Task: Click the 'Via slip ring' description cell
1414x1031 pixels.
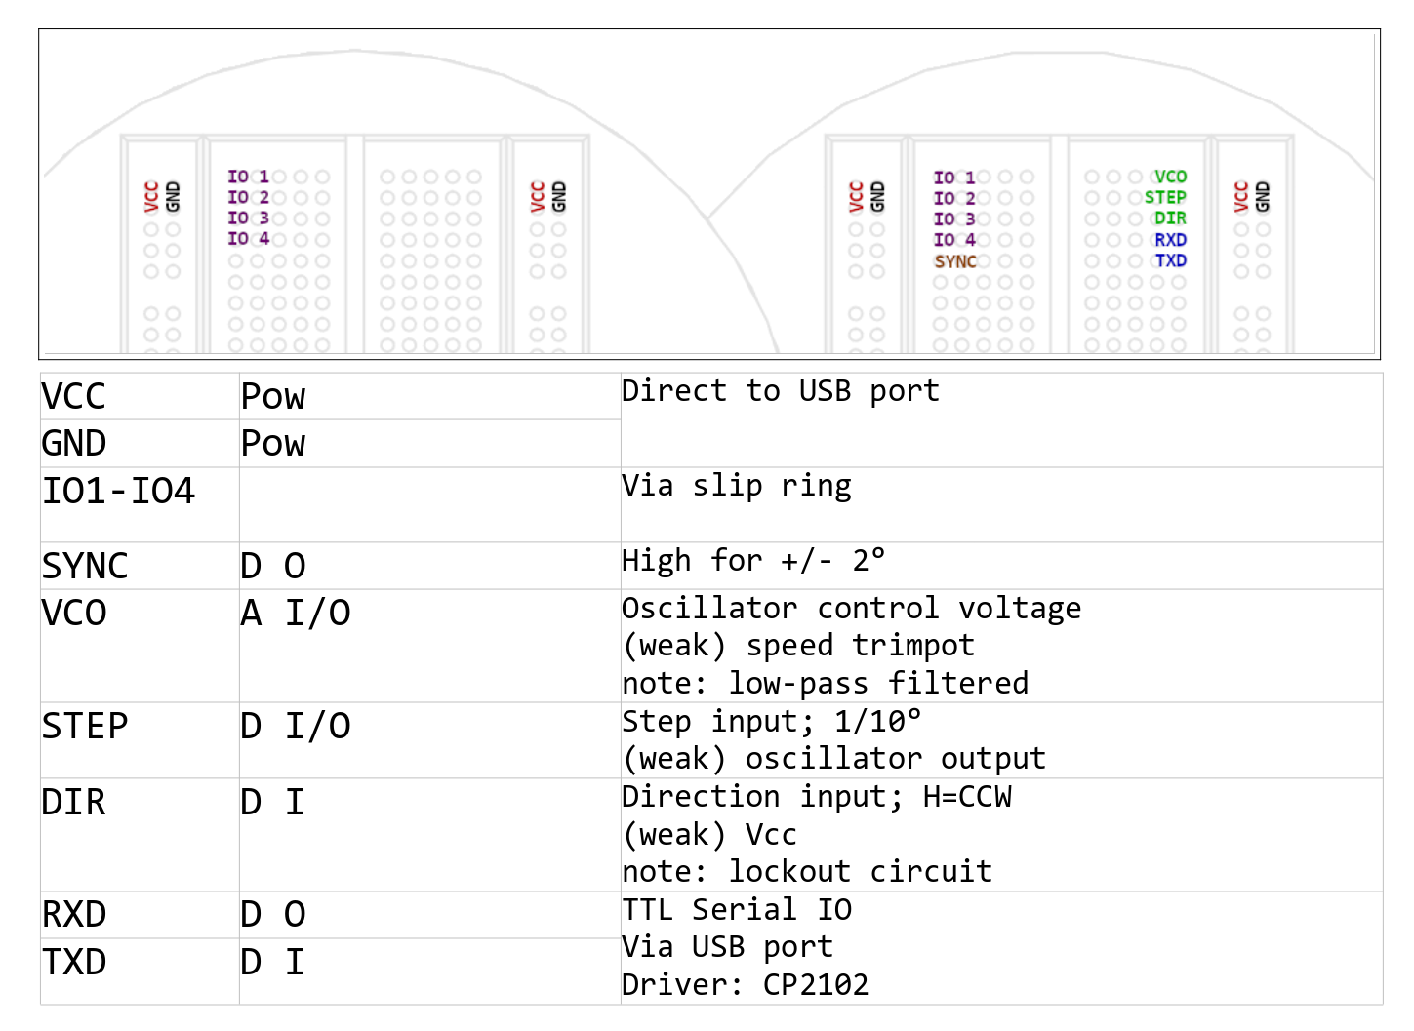Action: [1001, 504]
